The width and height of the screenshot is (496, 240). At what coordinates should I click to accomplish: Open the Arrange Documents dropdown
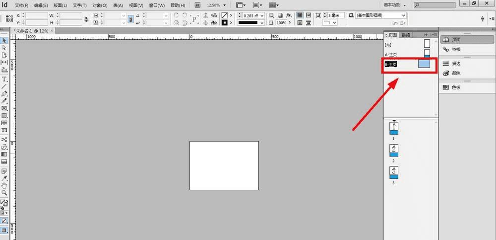point(274,5)
